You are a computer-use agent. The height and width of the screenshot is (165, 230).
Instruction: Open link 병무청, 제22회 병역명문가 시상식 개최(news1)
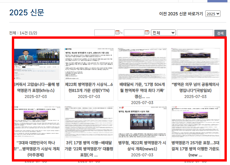pos(142,146)
